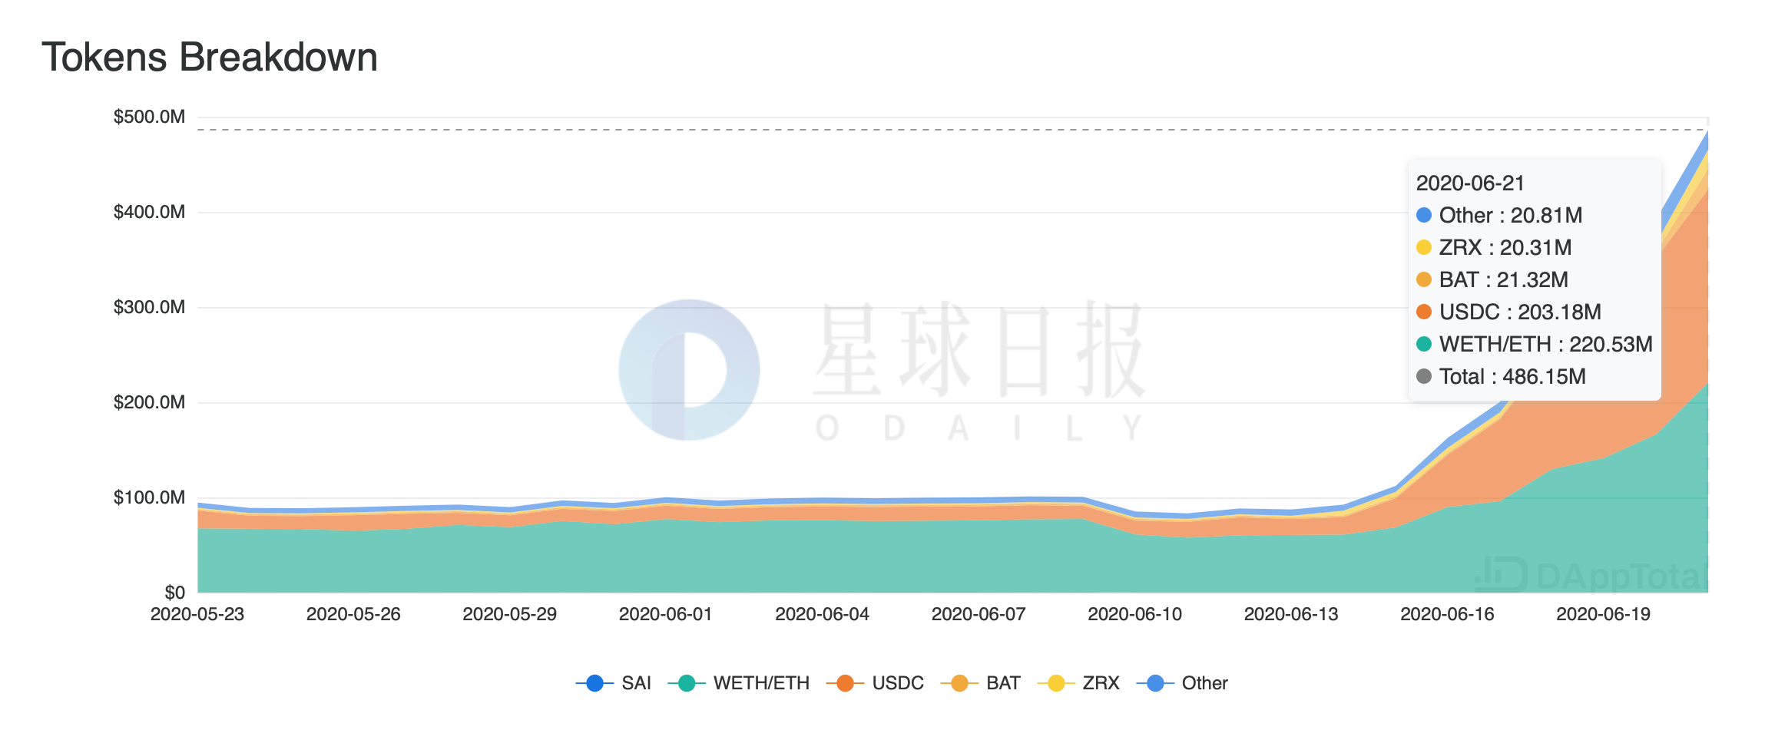The width and height of the screenshot is (1765, 740).
Task: Click the 2020-06-10 x-axis date
Action: (x=1135, y=614)
